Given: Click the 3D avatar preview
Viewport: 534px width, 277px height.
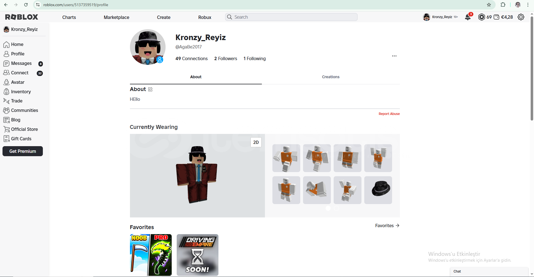Looking at the screenshot, I should click(x=197, y=176).
